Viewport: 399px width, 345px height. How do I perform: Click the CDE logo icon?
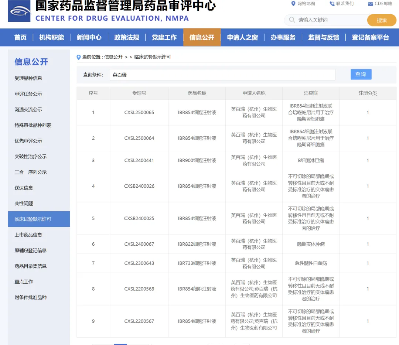[x=19, y=11]
